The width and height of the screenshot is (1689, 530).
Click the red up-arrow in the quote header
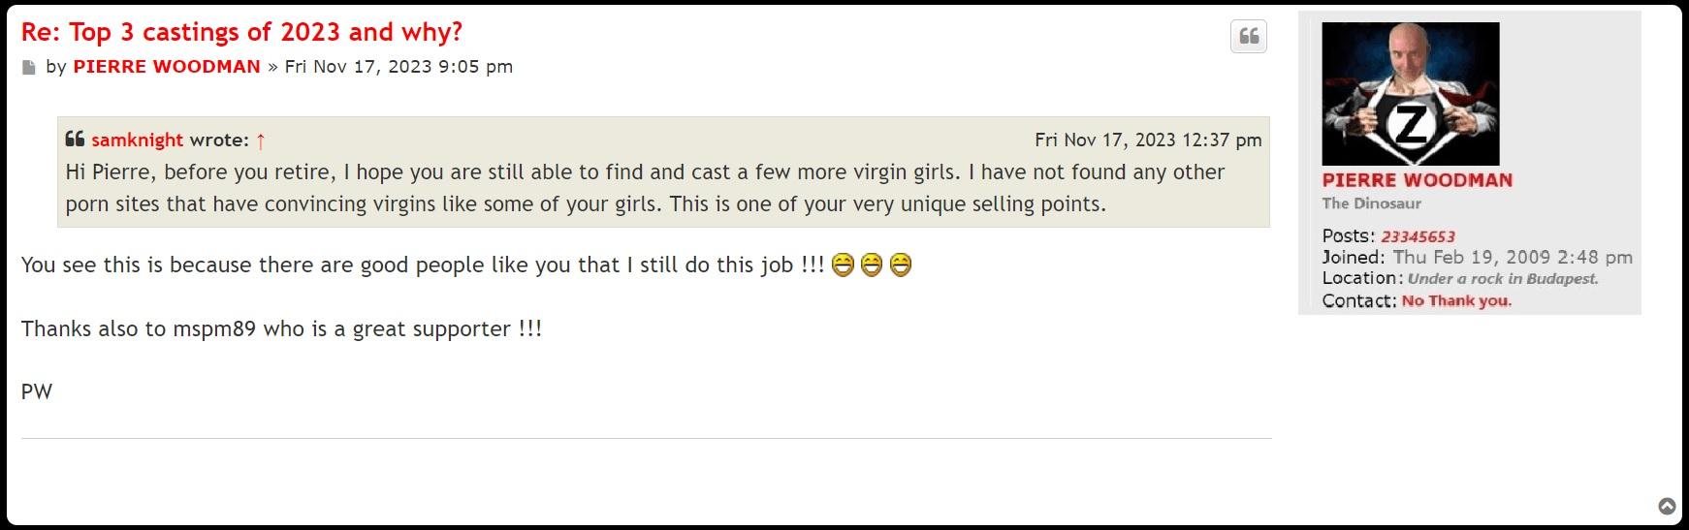[260, 140]
